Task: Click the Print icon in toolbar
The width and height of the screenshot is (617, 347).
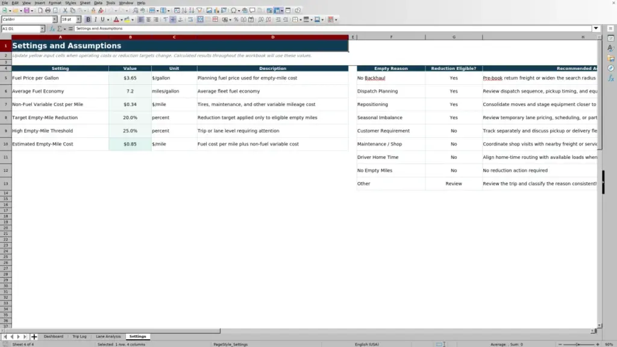Action: 48,10
